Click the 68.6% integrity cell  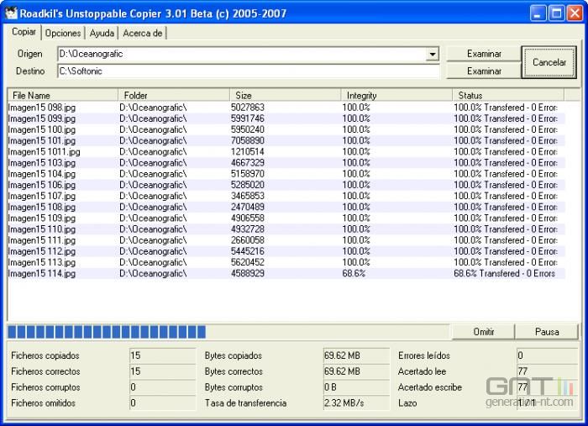[x=354, y=273]
